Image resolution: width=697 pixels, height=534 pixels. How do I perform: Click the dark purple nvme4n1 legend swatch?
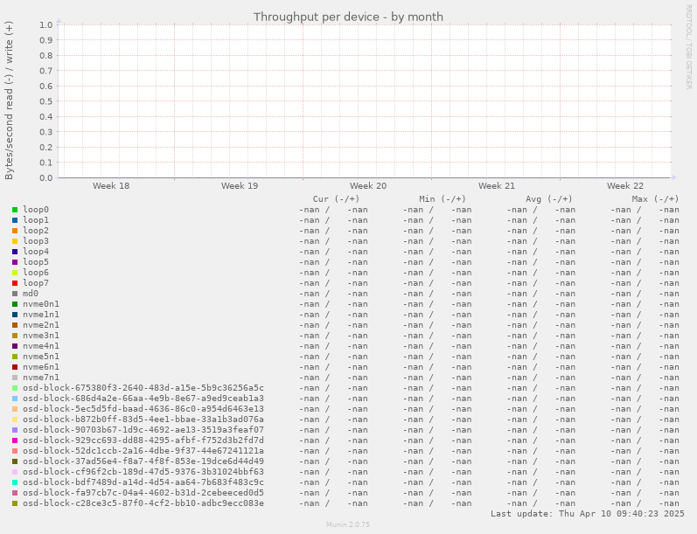pyautogui.click(x=15, y=346)
